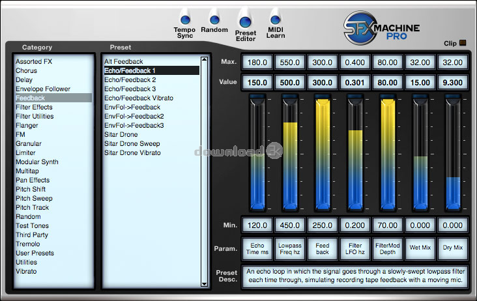Screen dimensions: 477x301
Task: Load the Sitar Drone Vibrato preset
Action: pos(132,152)
